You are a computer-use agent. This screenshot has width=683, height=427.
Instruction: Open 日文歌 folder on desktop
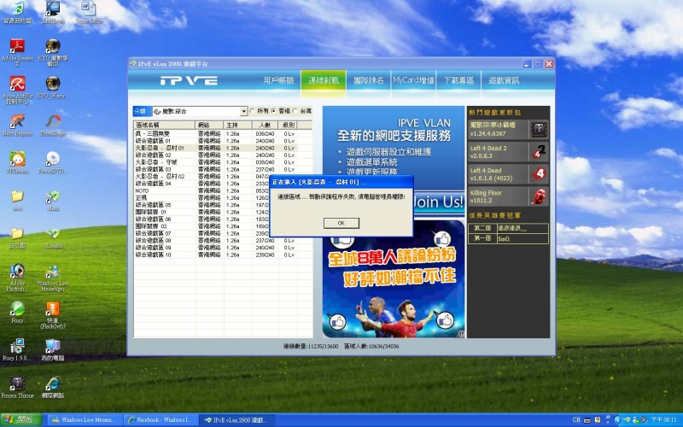[x=17, y=237]
